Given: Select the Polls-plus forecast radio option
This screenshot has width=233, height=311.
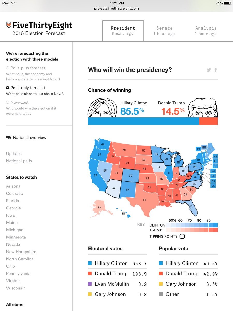Looking at the screenshot, I should pos(8,68).
